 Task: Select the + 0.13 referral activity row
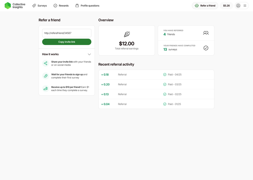[x=156, y=94]
